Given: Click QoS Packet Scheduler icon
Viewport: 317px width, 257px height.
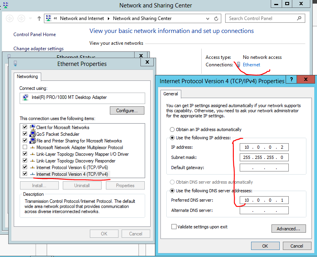Looking at the screenshot, I should (x=32, y=134).
